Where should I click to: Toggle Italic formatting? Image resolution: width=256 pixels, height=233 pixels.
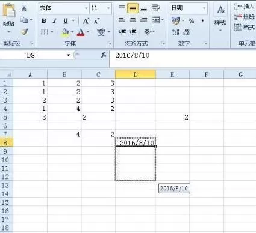pos(54,20)
